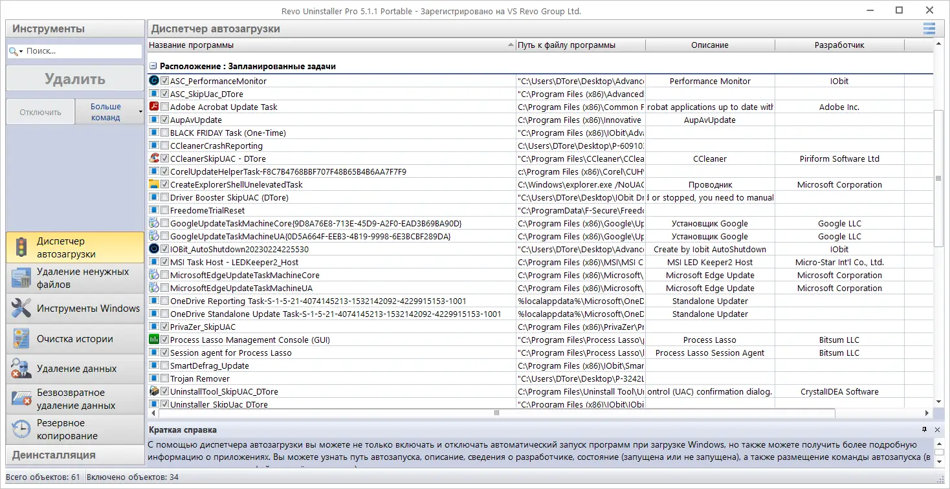Click the Driver Booster SkipUAC row icon
950x489 pixels.
[x=154, y=197]
